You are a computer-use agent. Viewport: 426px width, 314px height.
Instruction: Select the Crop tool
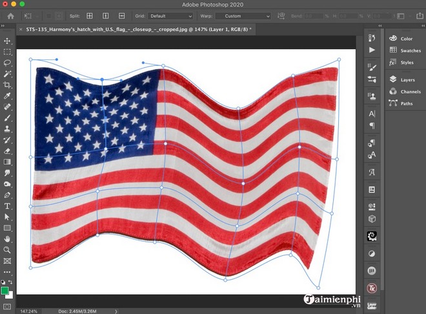[x=7, y=85]
